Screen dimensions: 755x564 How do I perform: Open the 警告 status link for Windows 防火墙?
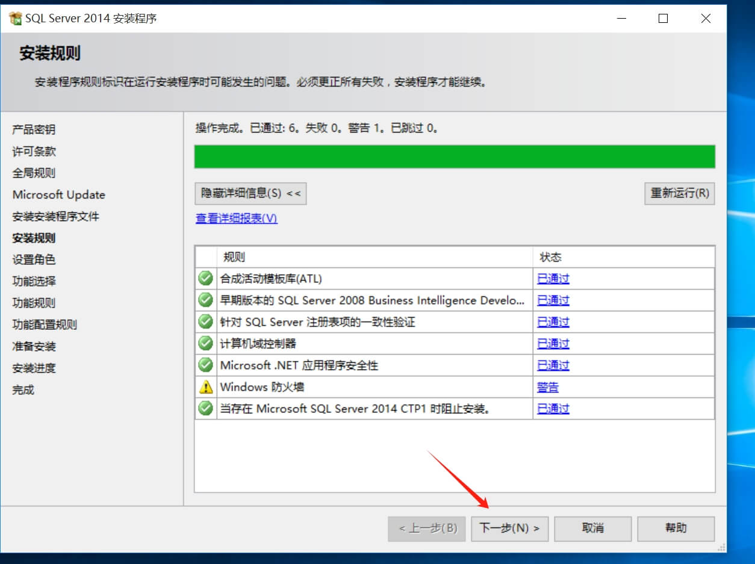[547, 387]
